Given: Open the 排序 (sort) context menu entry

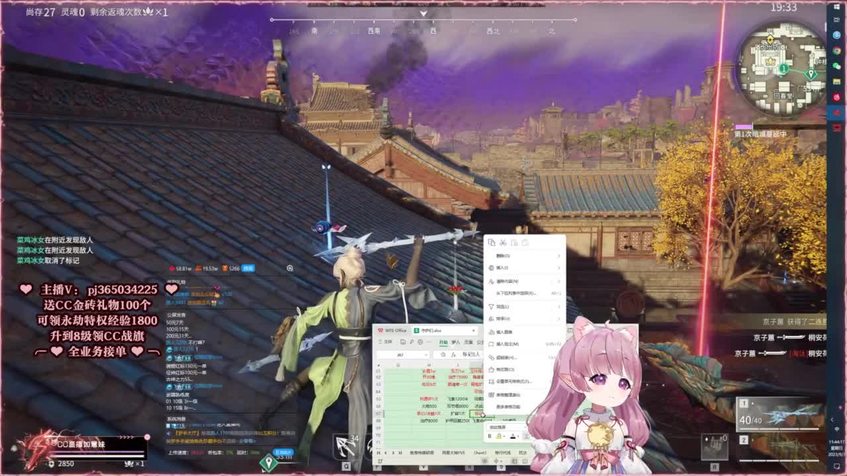Looking at the screenshot, I should [525, 319].
